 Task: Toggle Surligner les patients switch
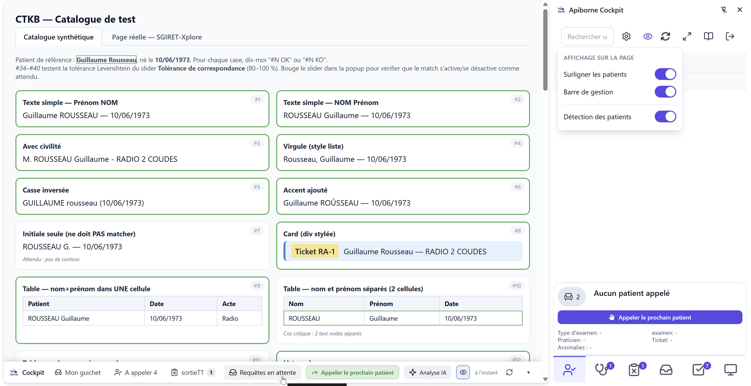pos(665,74)
